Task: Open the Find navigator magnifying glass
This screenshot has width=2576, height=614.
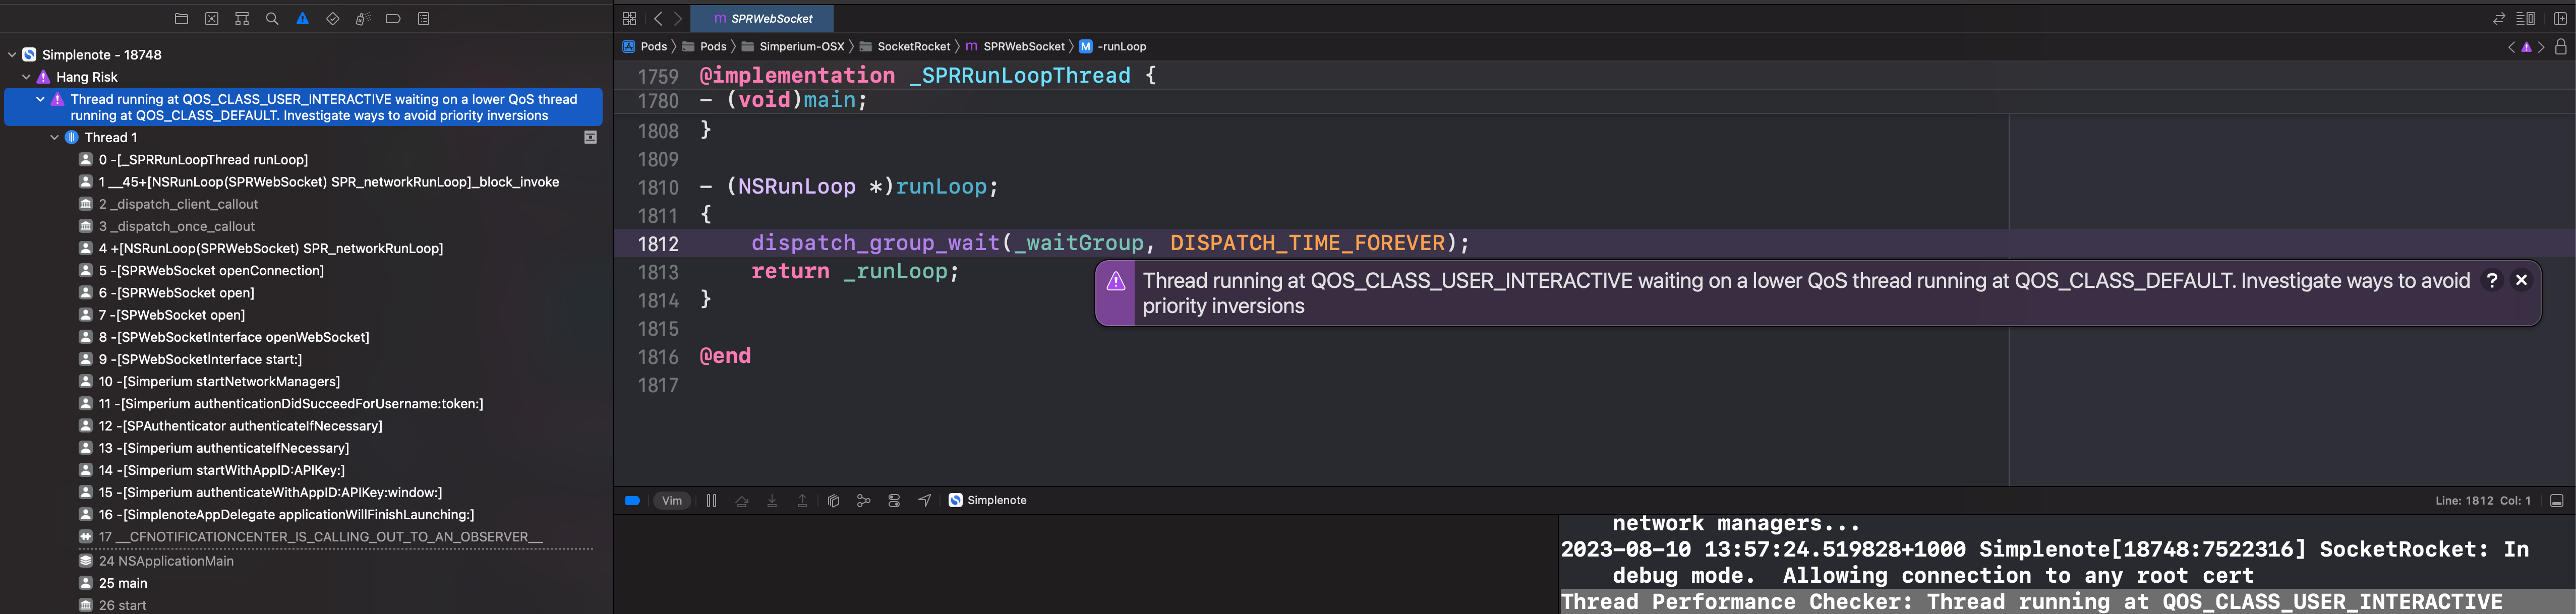Action: click(x=272, y=18)
